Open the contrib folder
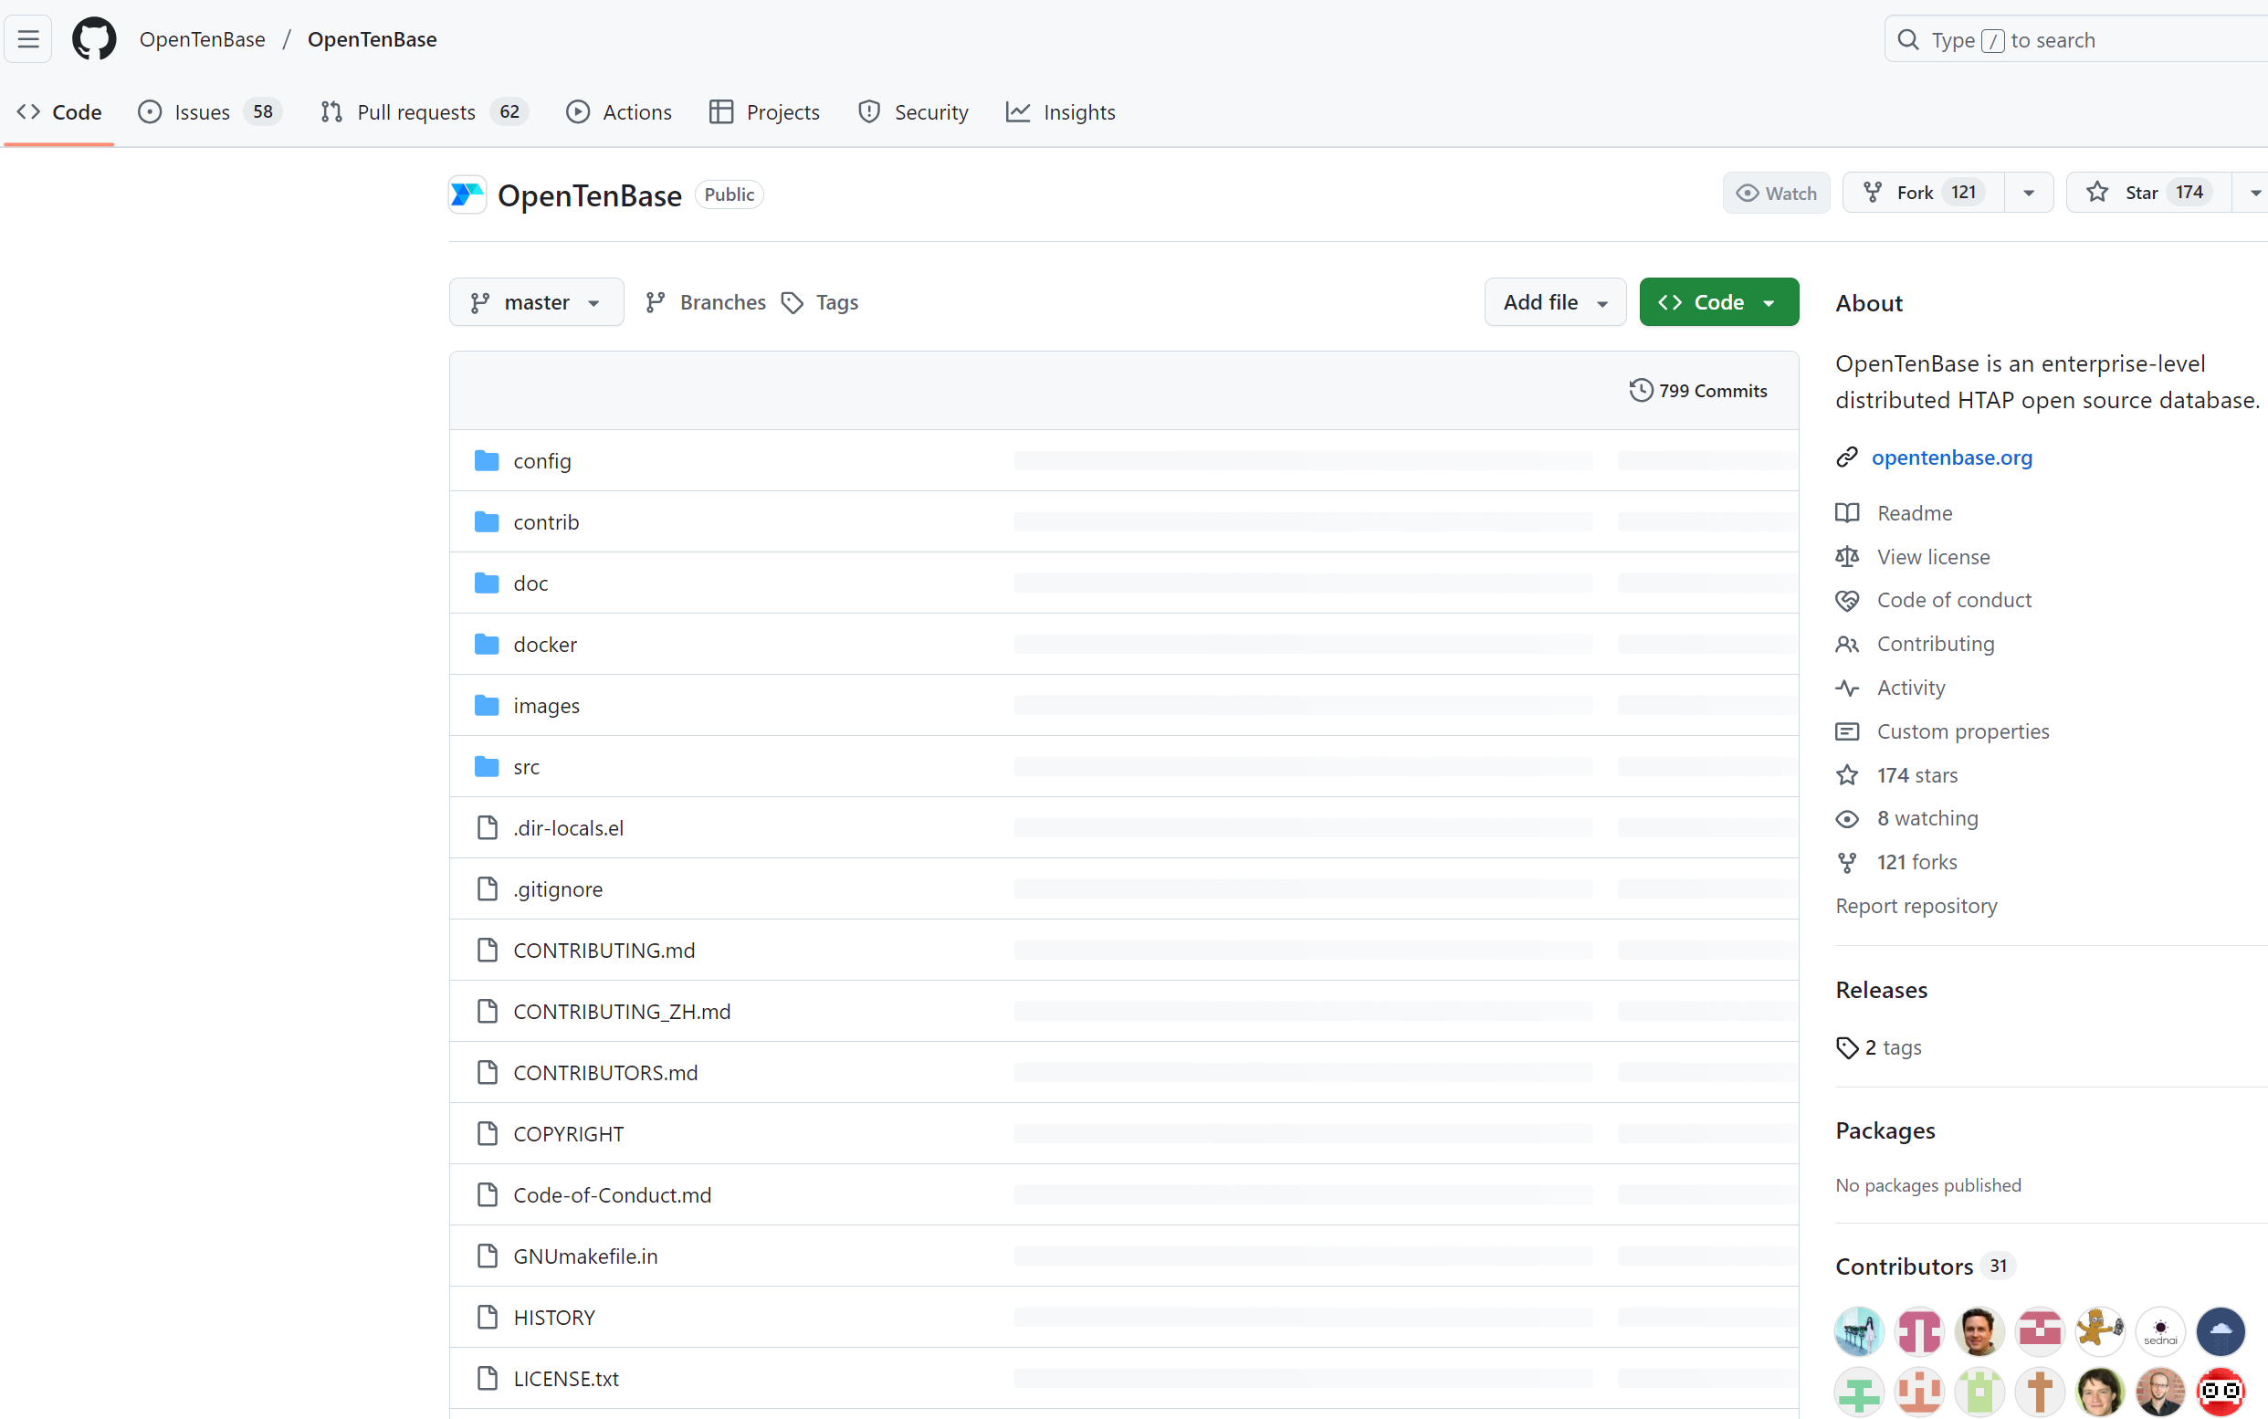Viewport: 2268px width, 1419px height. 546,521
